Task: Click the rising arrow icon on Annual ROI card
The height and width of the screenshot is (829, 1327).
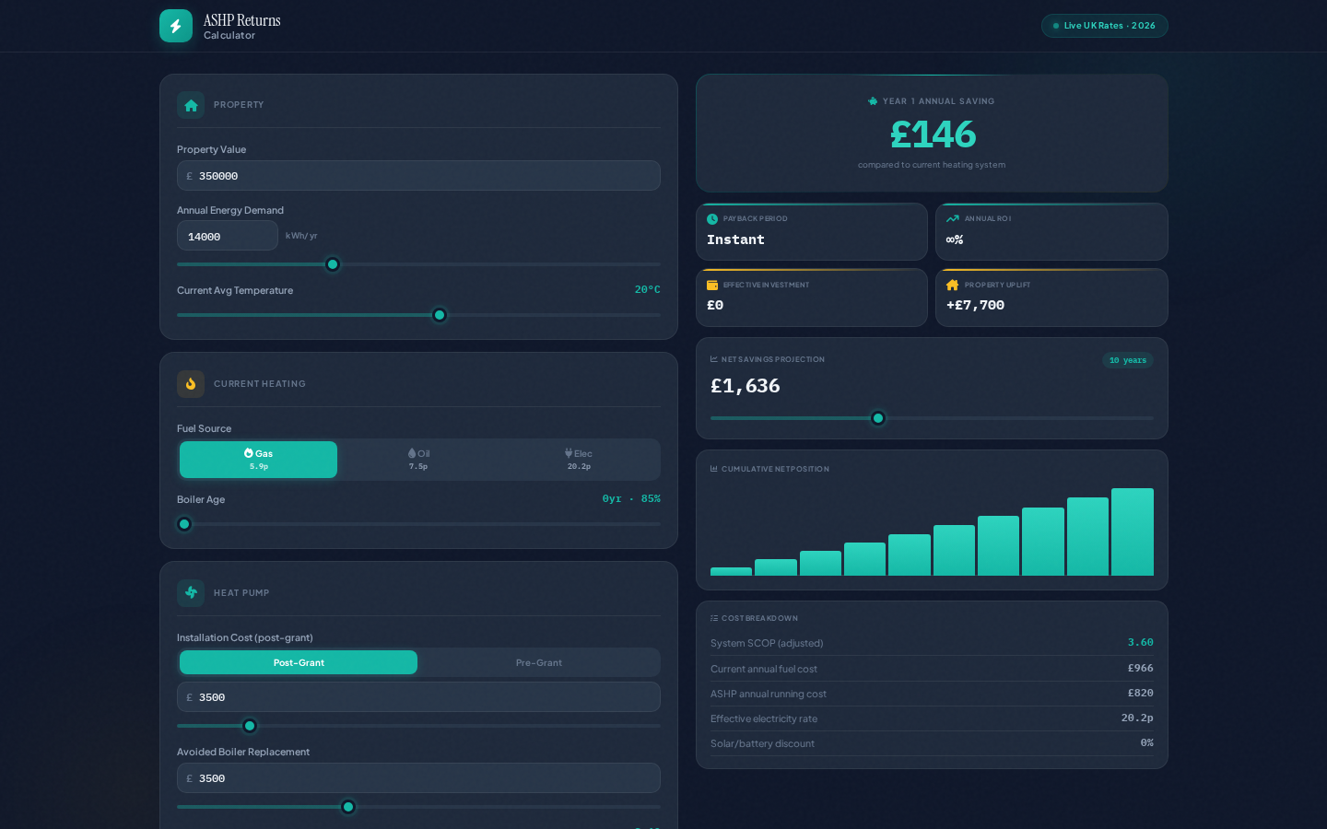Action: pyautogui.click(x=951, y=218)
